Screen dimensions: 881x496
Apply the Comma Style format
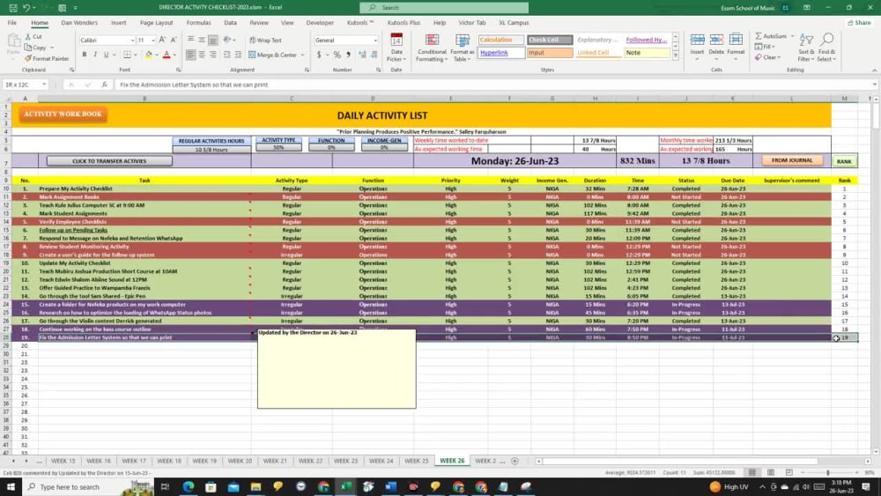(348, 55)
